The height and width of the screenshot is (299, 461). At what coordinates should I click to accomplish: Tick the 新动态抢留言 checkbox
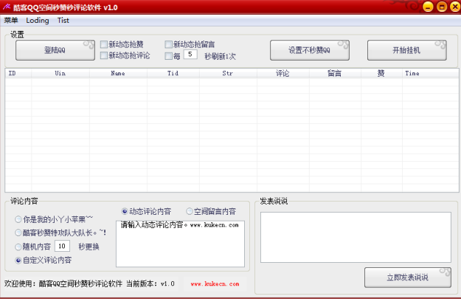[x=169, y=44]
